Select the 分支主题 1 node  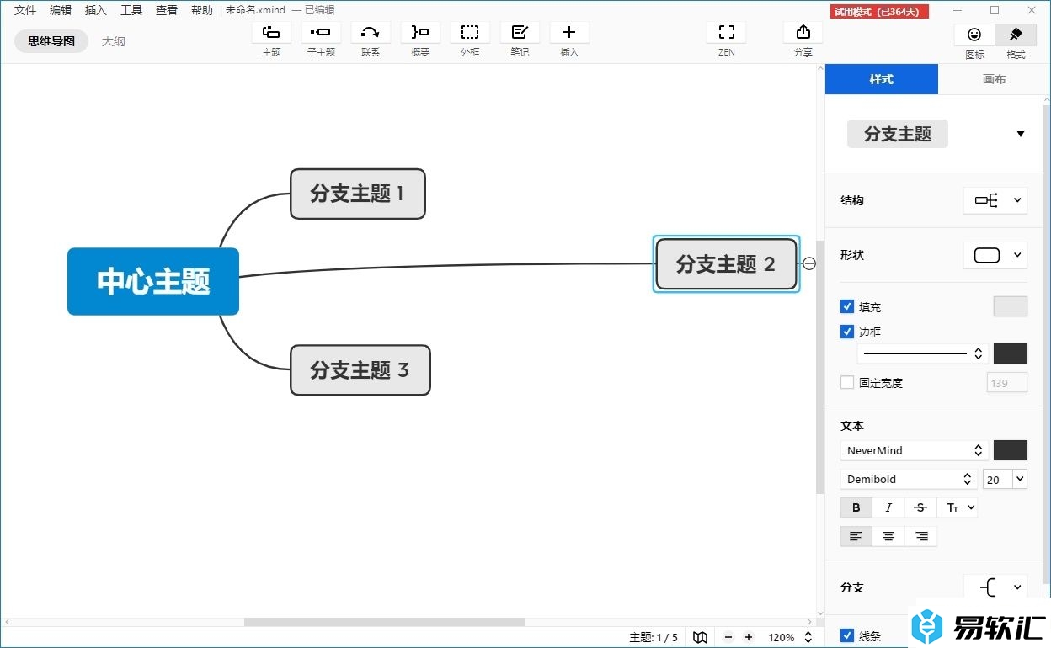pyautogui.click(x=358, y=194)
